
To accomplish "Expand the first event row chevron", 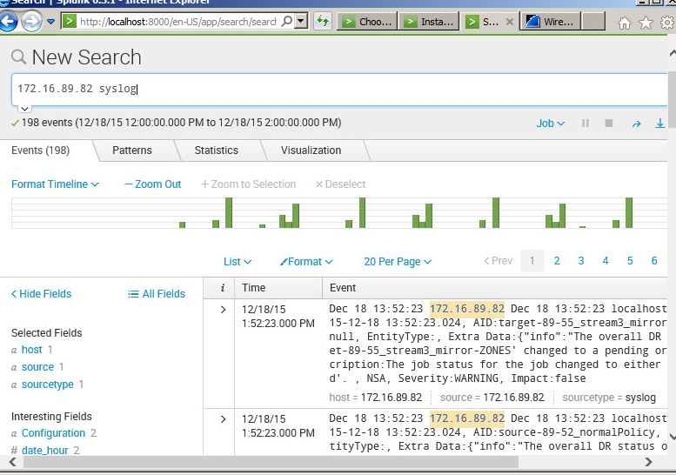I will coord(223,310).
